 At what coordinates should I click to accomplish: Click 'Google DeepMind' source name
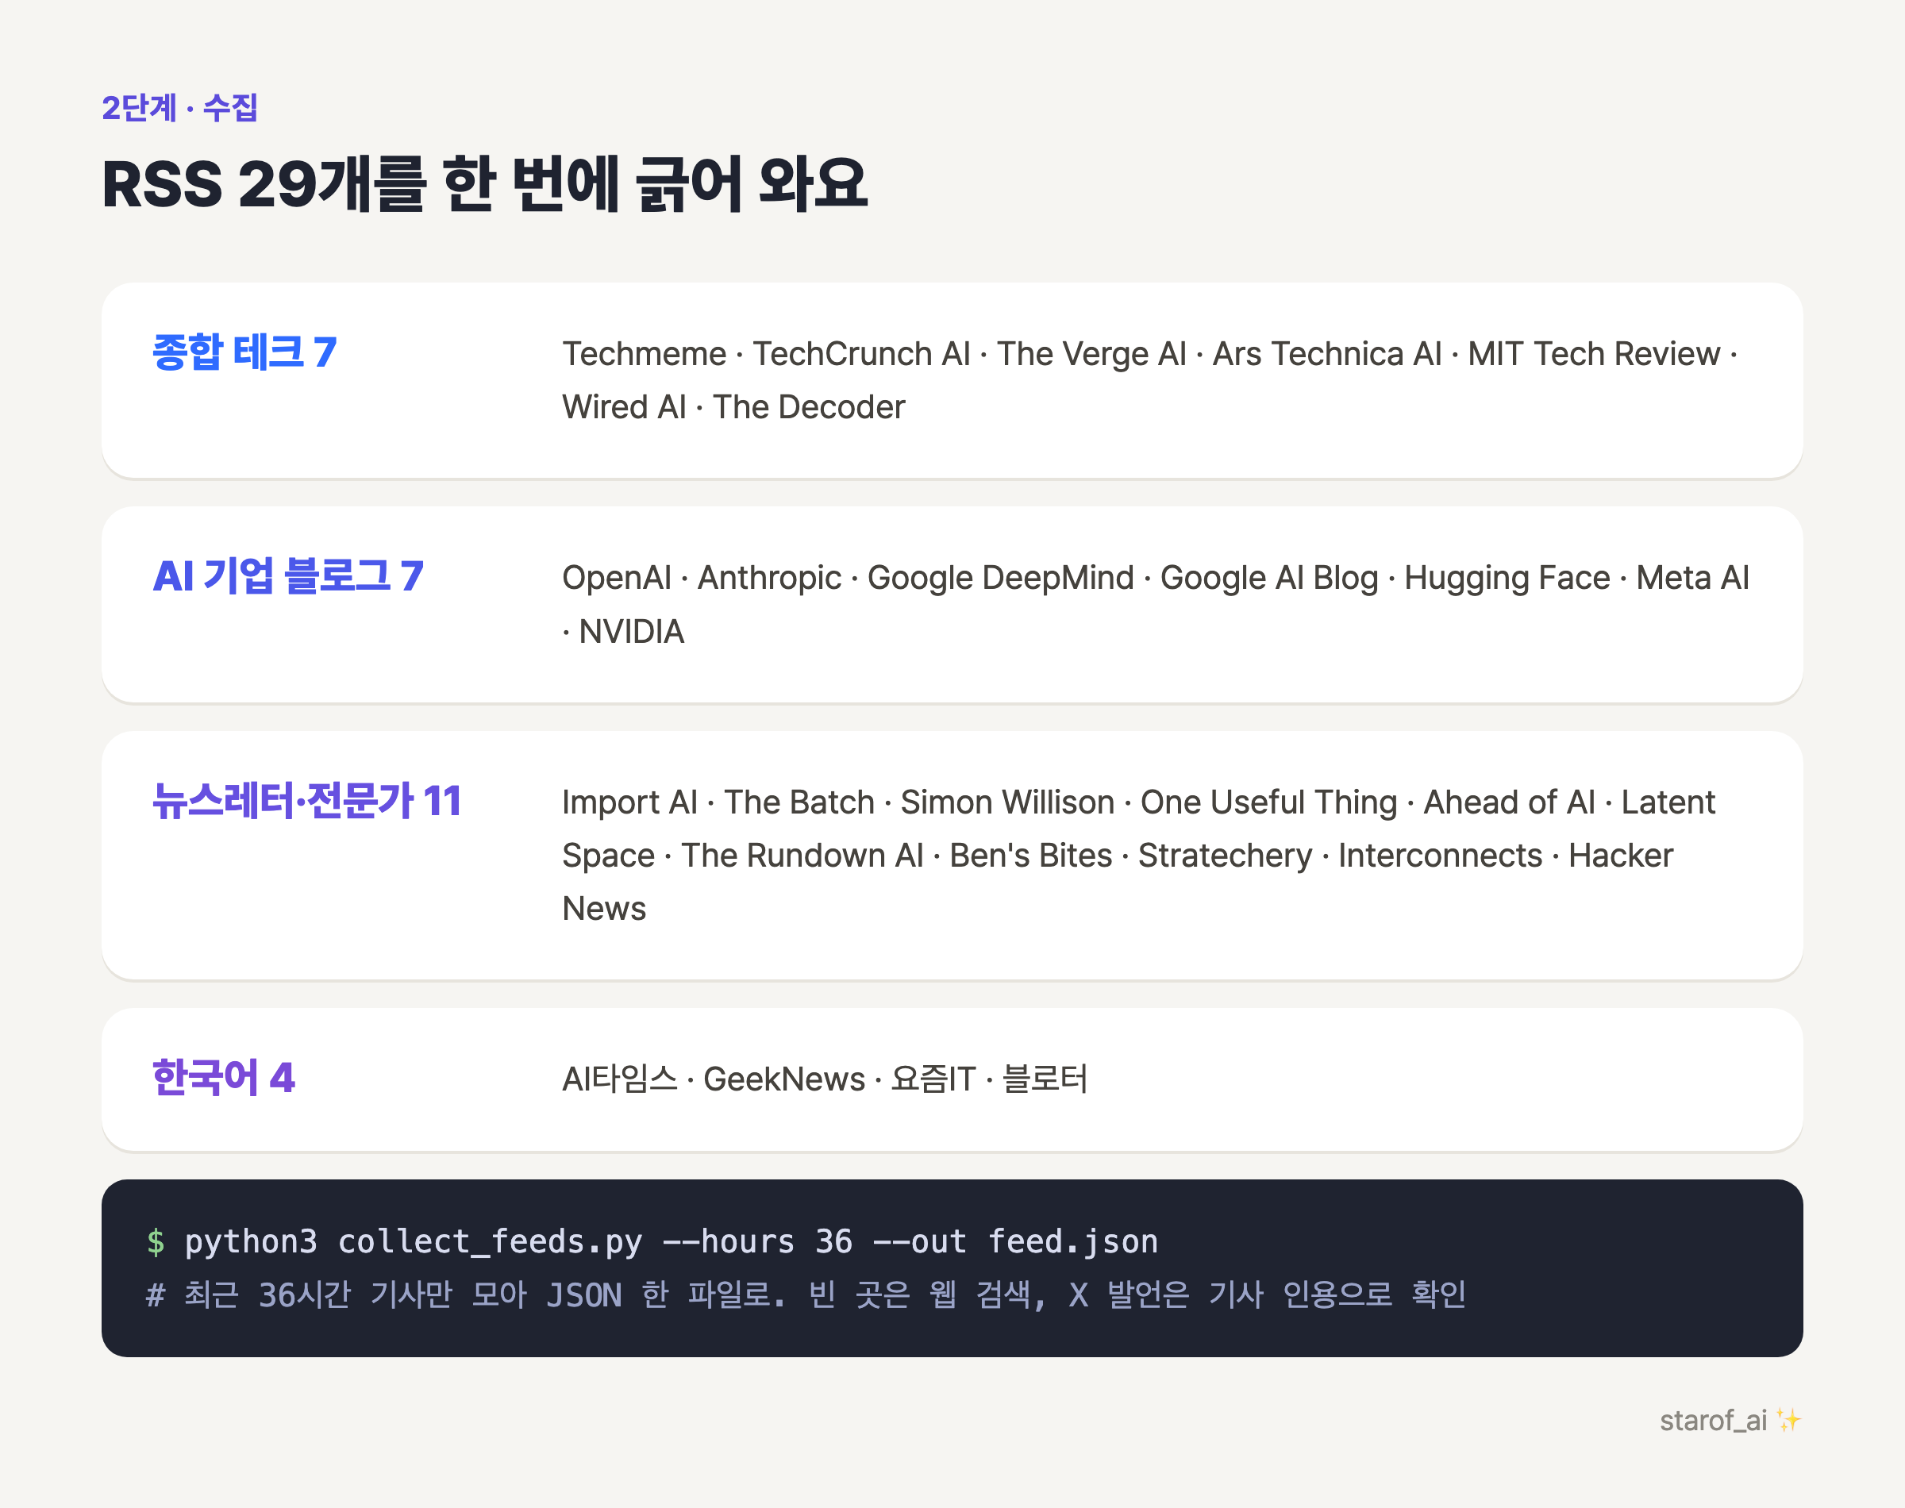(x=1000, y=579)
